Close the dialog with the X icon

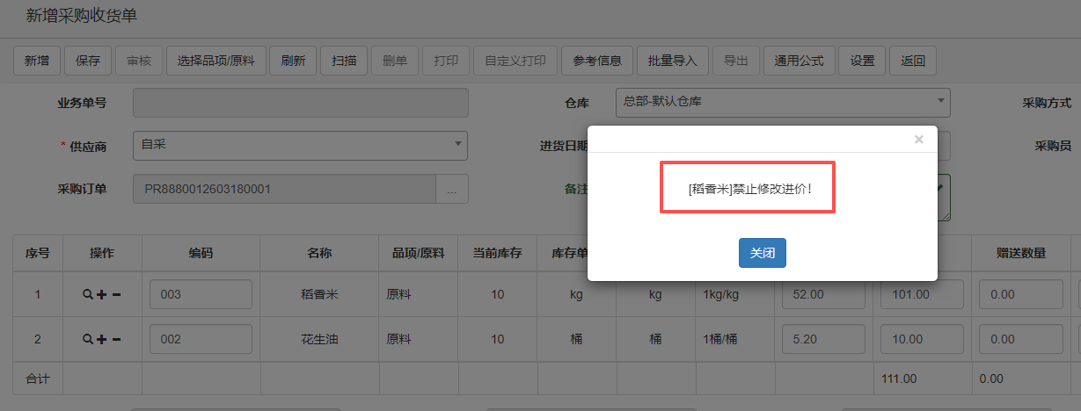(919, 140)
